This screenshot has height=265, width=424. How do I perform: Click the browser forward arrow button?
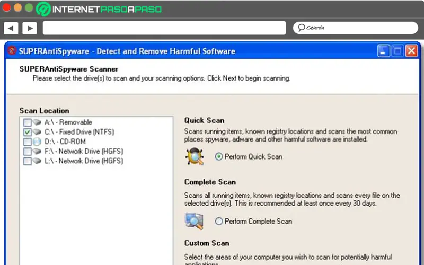pos(30,28)
